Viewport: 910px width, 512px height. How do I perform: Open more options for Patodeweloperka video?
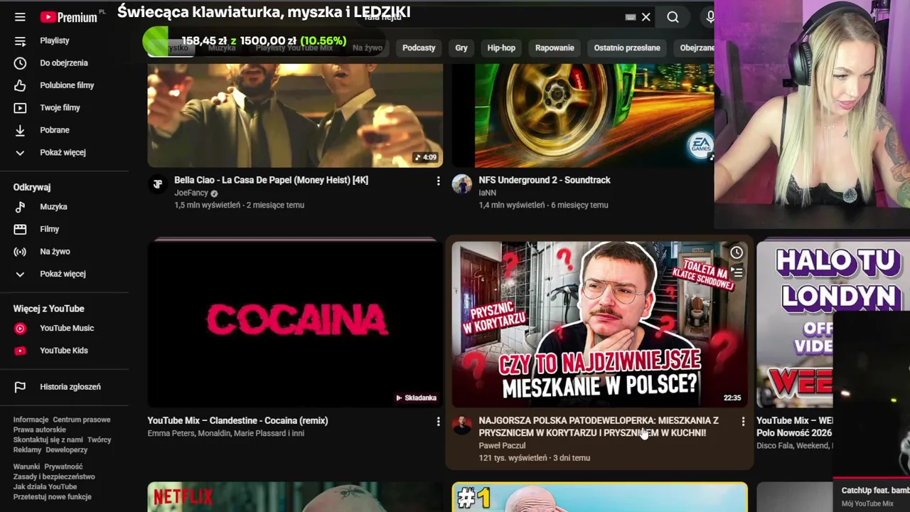743,422
